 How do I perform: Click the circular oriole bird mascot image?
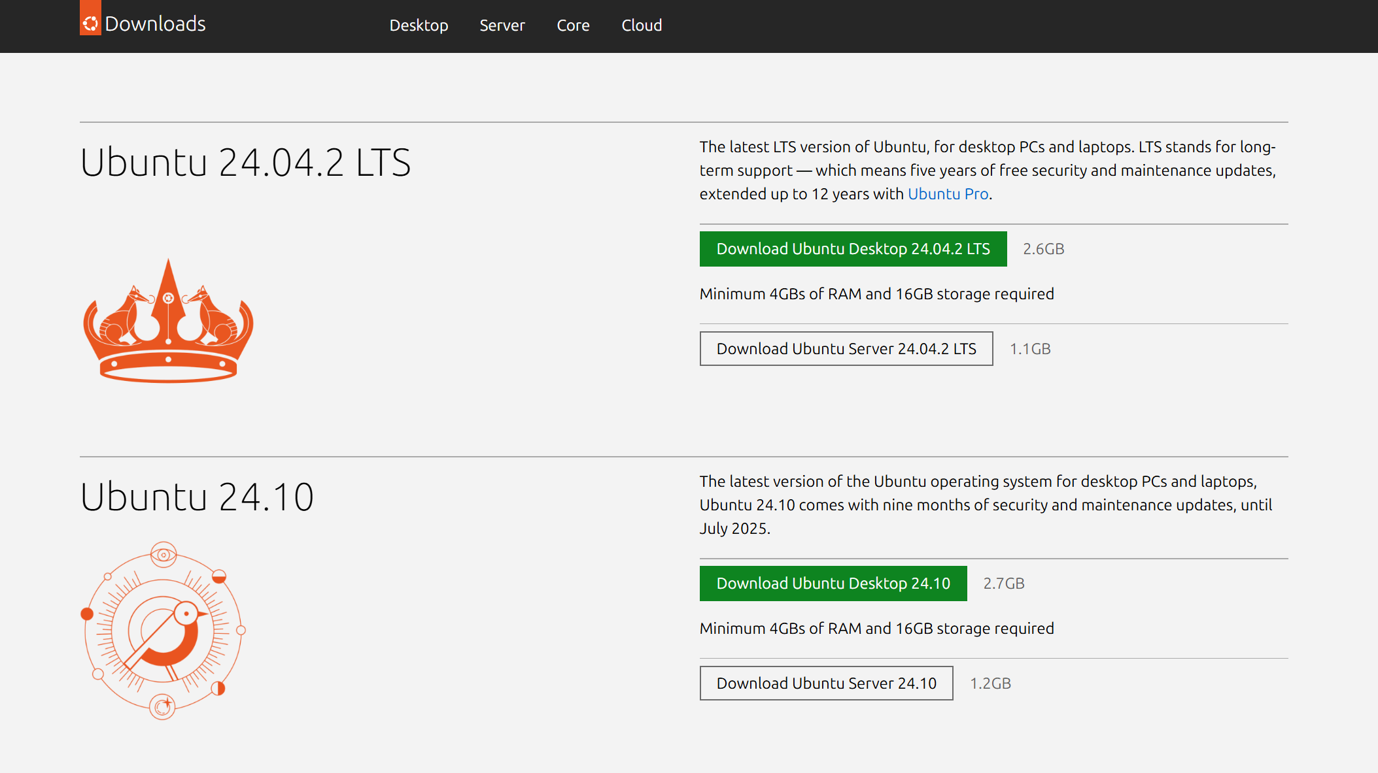tap(164, 631)
